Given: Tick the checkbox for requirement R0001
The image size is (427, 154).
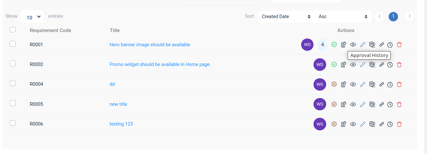Looking at the screenshot, I should point(13,44).
